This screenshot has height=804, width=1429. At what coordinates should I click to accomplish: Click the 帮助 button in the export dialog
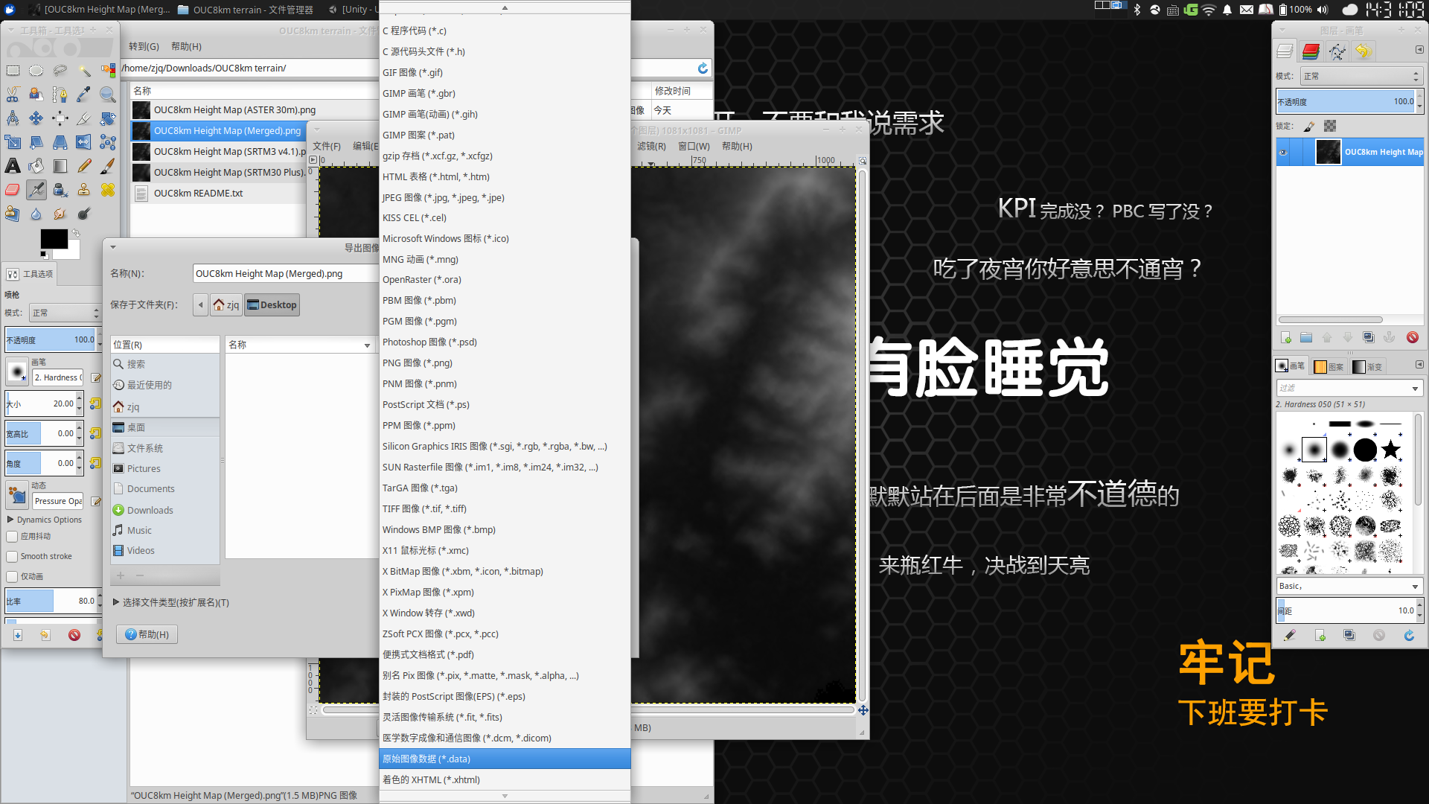pyautogui.click(x=147, y=634)
